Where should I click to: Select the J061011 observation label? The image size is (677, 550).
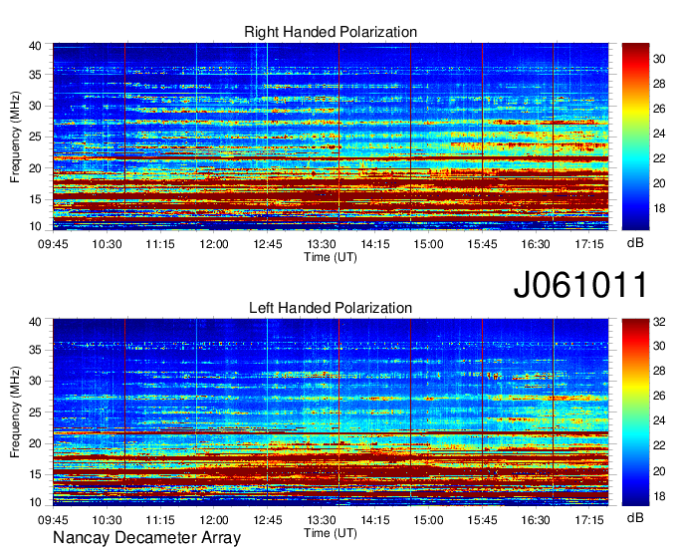(580, 285)
